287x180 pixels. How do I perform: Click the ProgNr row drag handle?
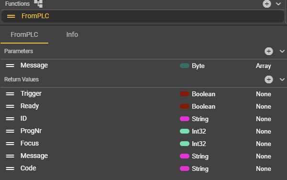pos(10,131)
